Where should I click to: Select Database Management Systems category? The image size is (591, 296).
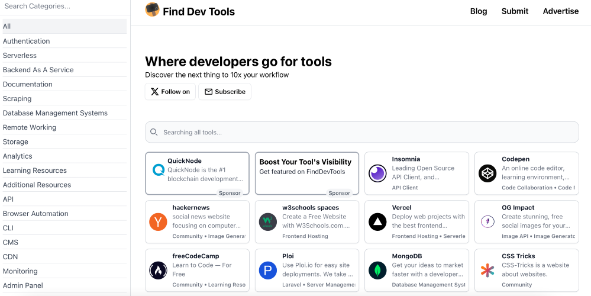tap(64, 112)
